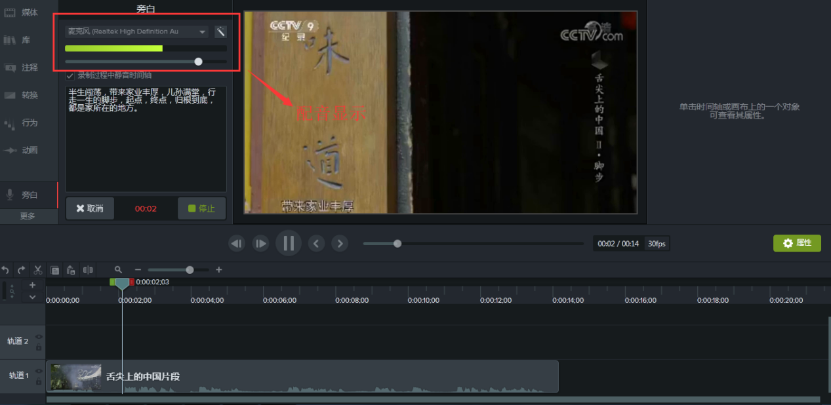Split the clip at playhead
Screen dimensions: 831x405
(87, 269)
